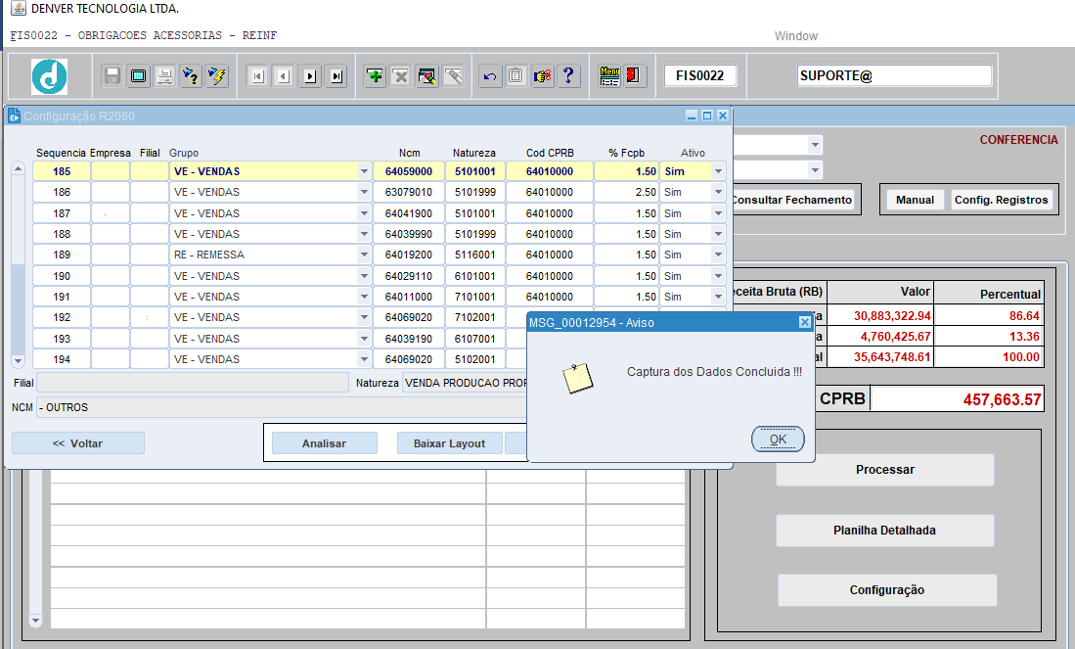The height and width of the screenshot is (649, 1075).
Task: Click Percentual cell 13.36
Action: pos(989,336)
